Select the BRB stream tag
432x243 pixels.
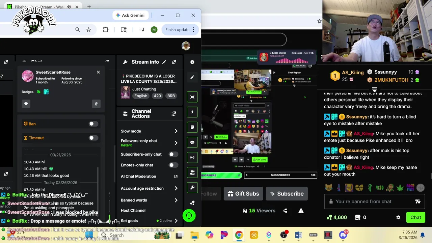pyautogui.click(x=171, y=96)
